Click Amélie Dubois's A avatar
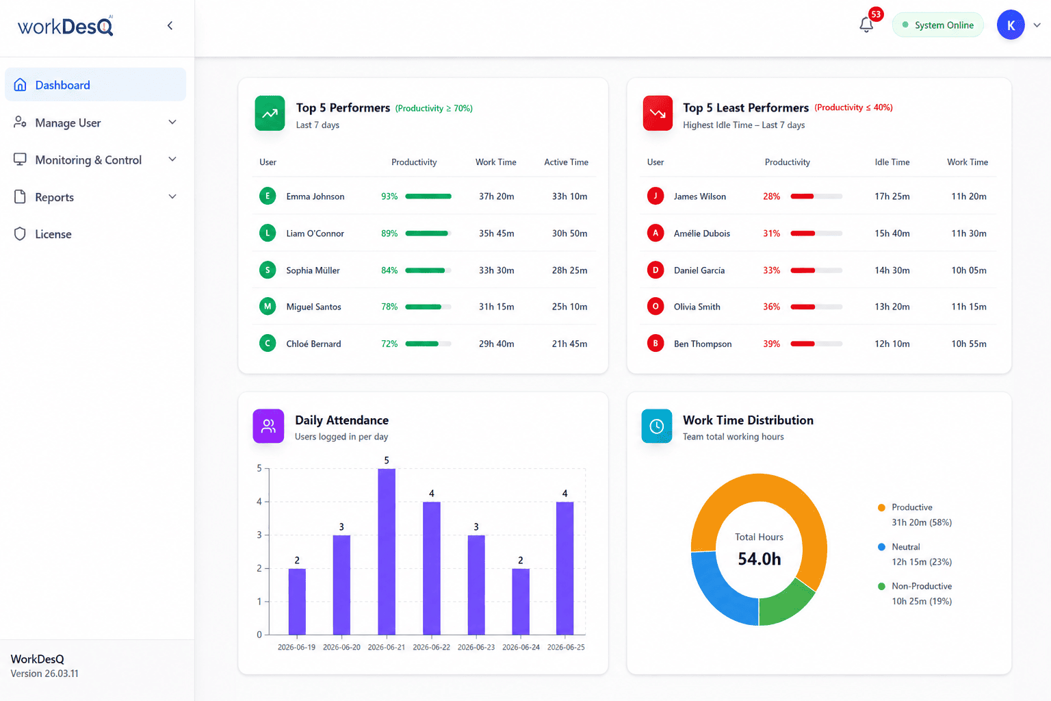This screenshot has height=701, width=1051. [656, 233]
